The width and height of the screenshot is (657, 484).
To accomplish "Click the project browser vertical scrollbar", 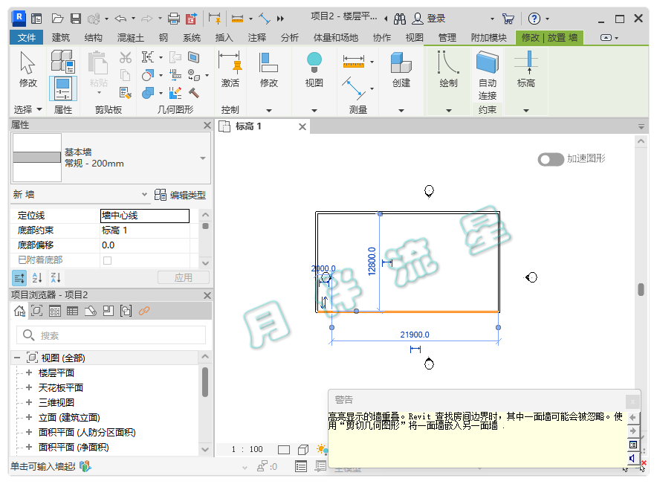I will (205, 381).
